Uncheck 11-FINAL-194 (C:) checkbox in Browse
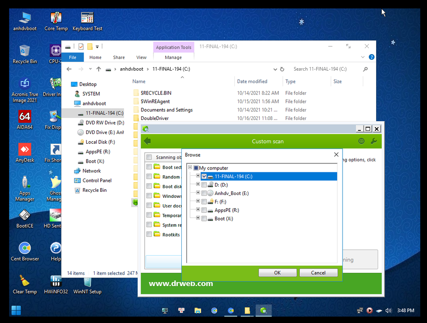 pyautogui.click(x=204, y=176)
